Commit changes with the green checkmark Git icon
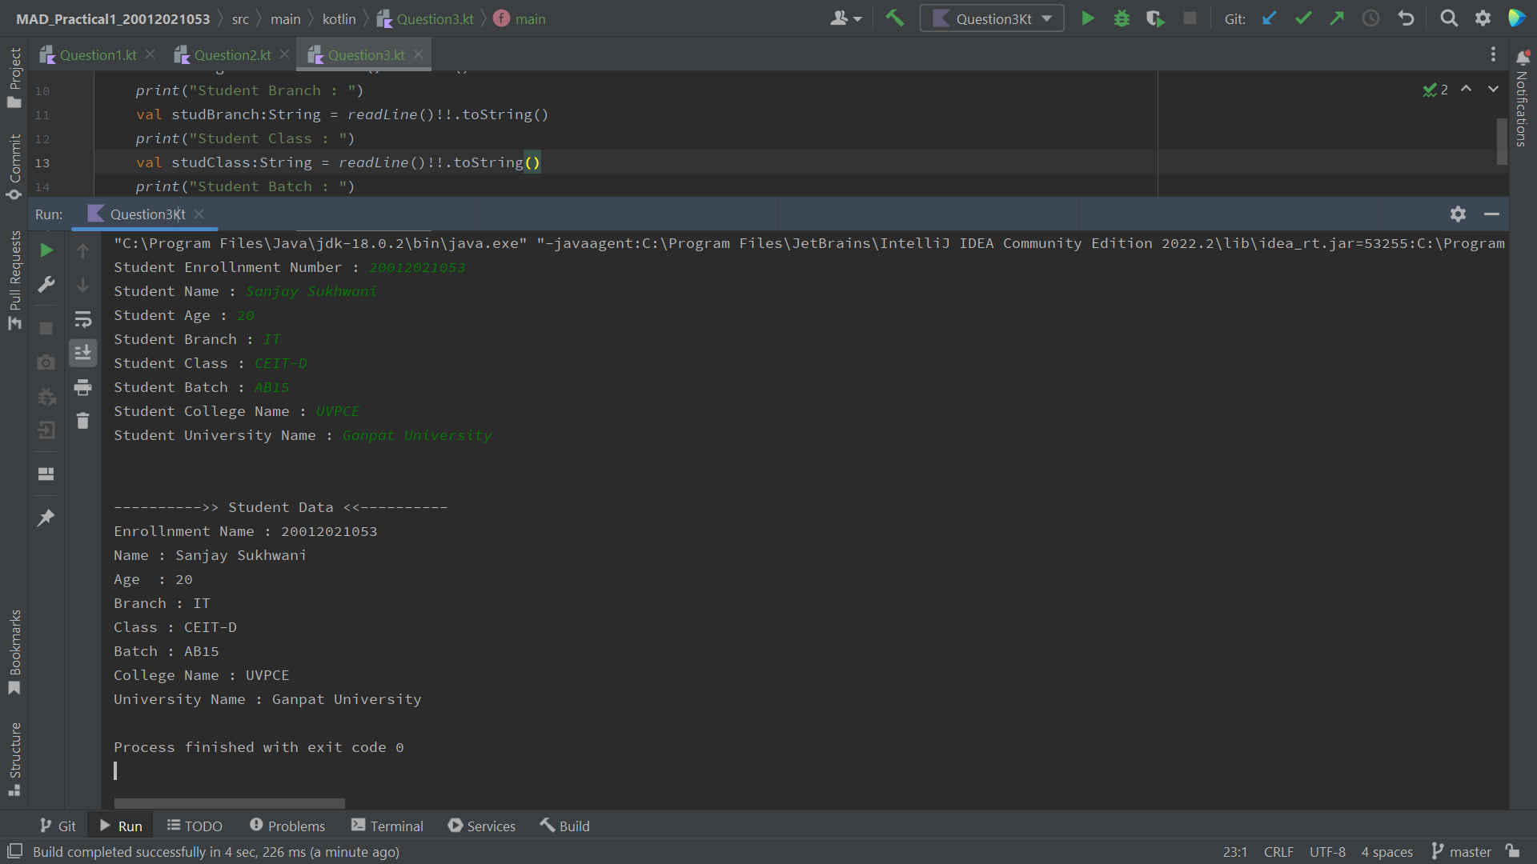The height and width of the screenshot is (864, 1537). click(1303, 18)
